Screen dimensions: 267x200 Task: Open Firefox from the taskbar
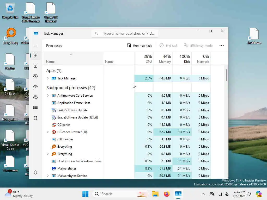167,194
